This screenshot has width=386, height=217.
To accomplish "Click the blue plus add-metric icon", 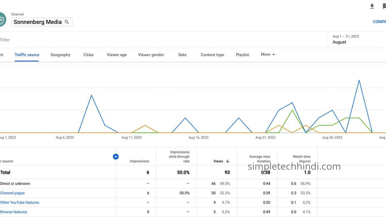I will 116,156.
